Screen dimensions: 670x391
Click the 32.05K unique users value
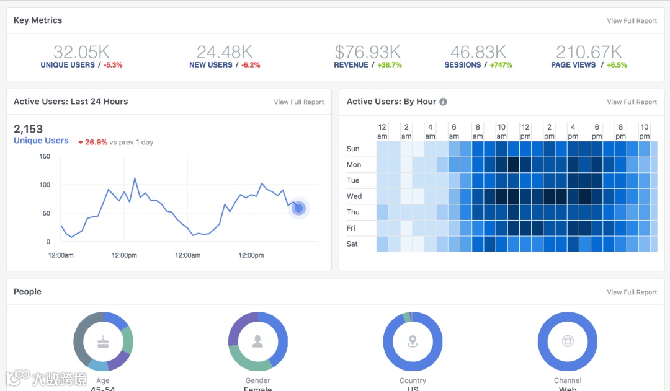81,52
